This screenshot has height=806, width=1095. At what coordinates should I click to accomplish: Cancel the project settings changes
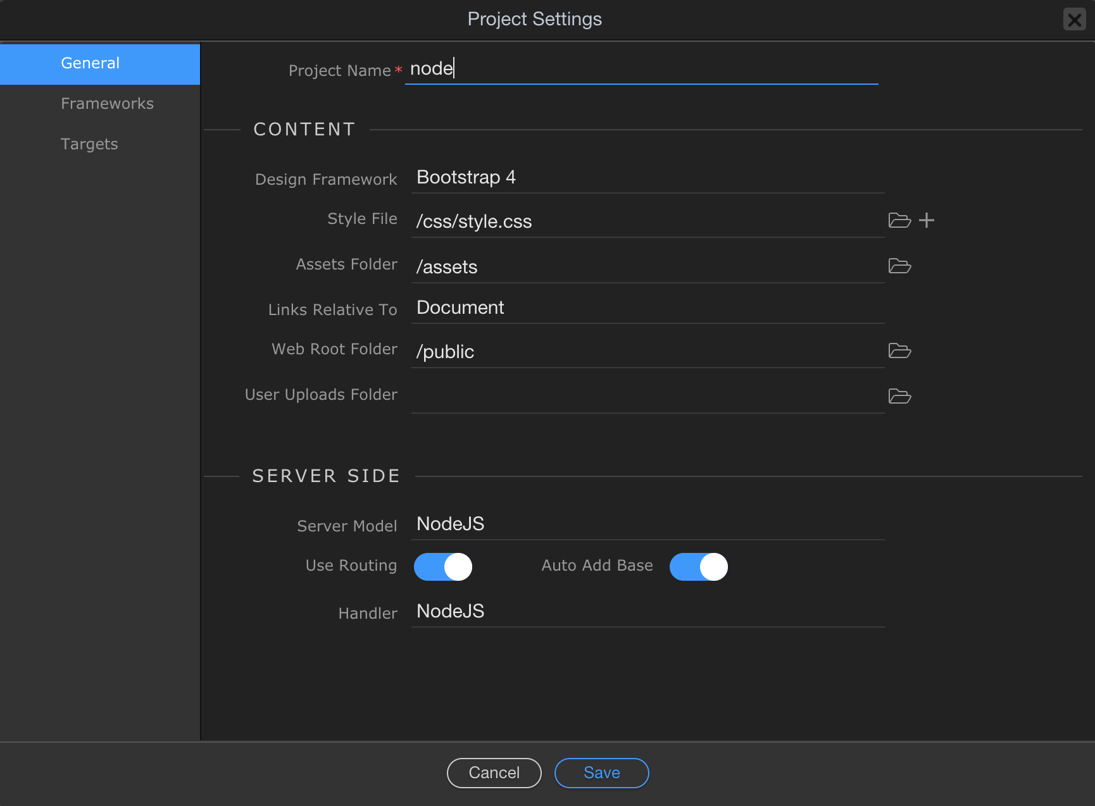point(494,773)
